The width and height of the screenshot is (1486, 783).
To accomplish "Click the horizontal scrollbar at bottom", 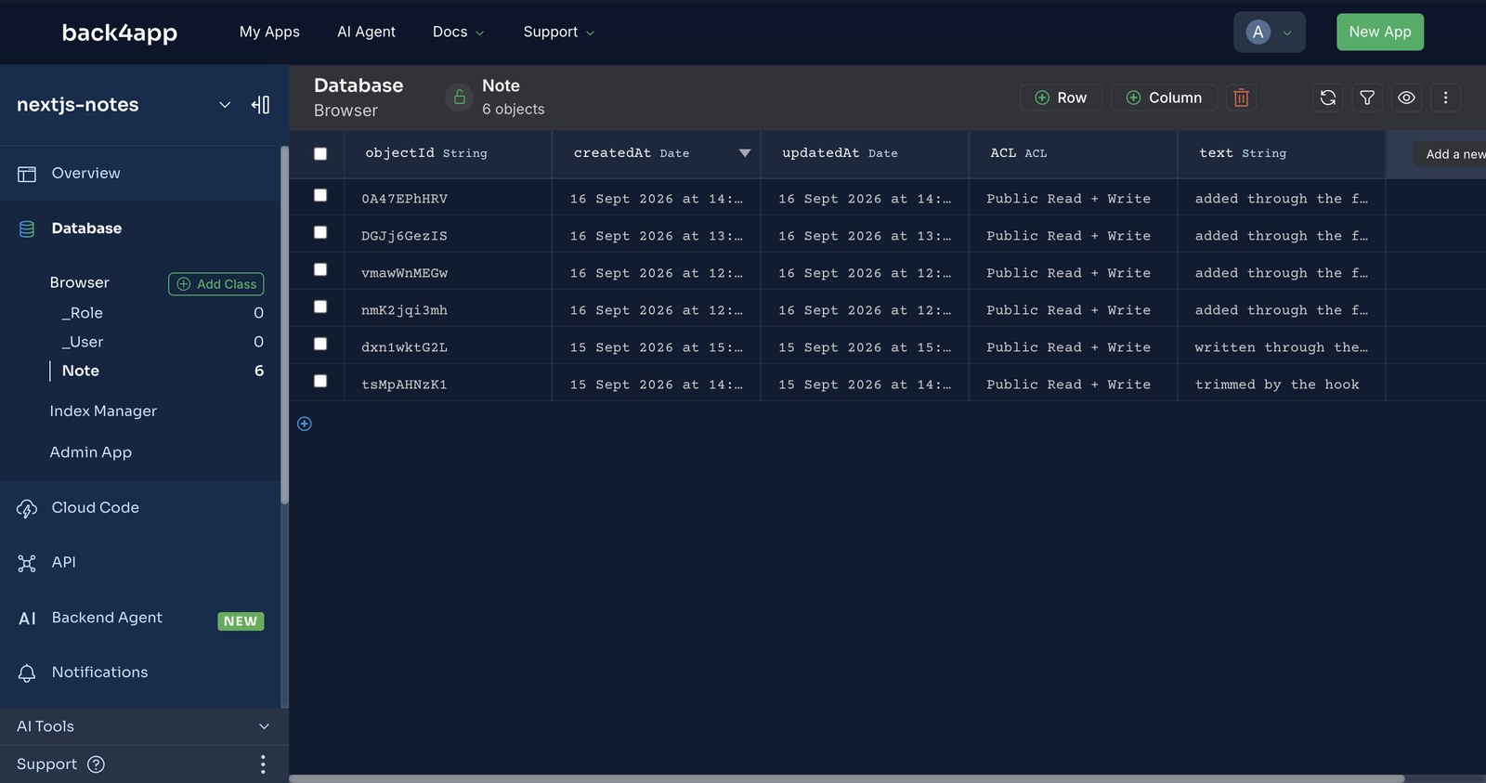I will pyautogui.click(x=846, y=778).
